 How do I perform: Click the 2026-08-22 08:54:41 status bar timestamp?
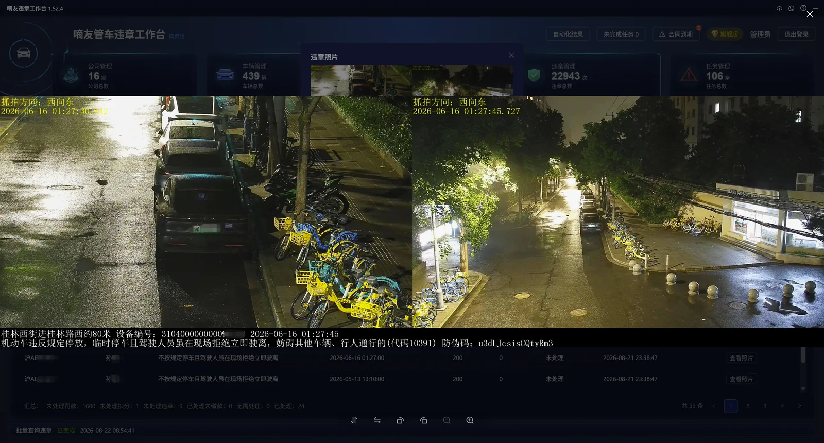[107, 430]
